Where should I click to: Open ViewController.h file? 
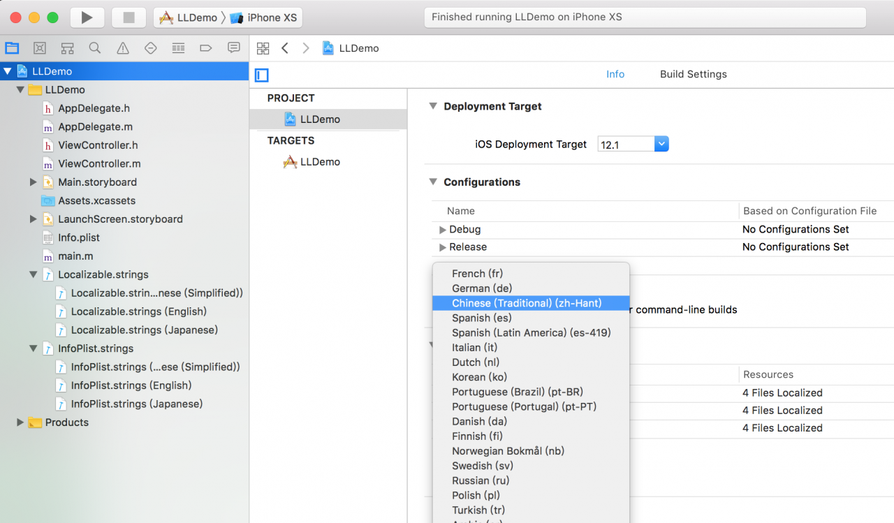click(x=98, y=145)
